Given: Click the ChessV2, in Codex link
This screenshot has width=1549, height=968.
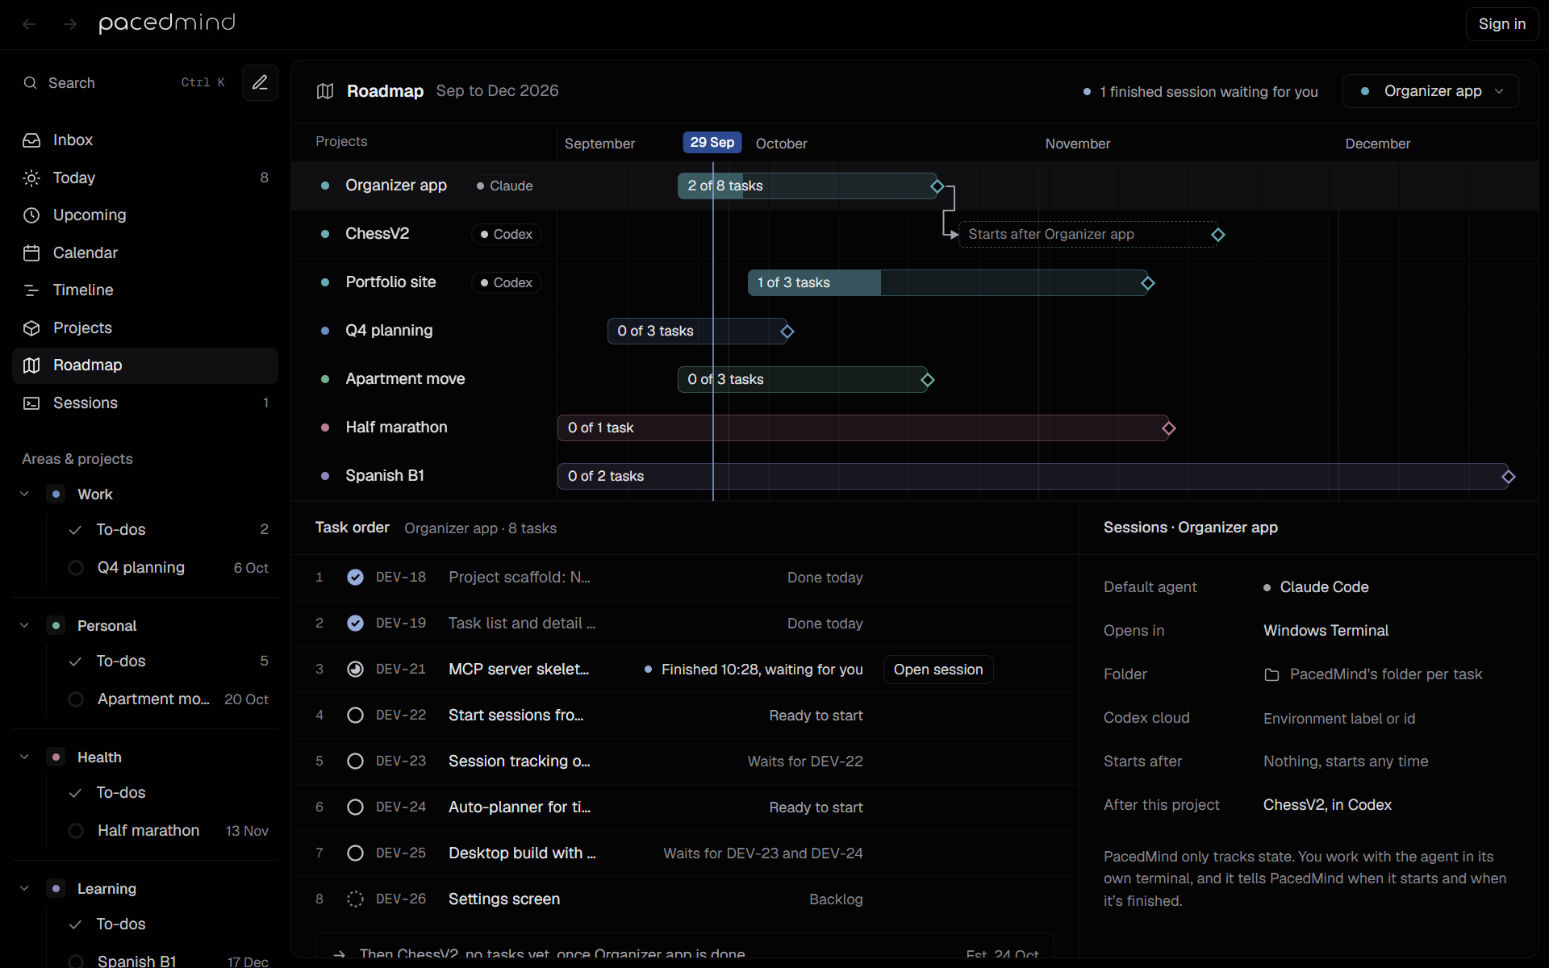Looking at the screenshot, I should [1327, 805].
